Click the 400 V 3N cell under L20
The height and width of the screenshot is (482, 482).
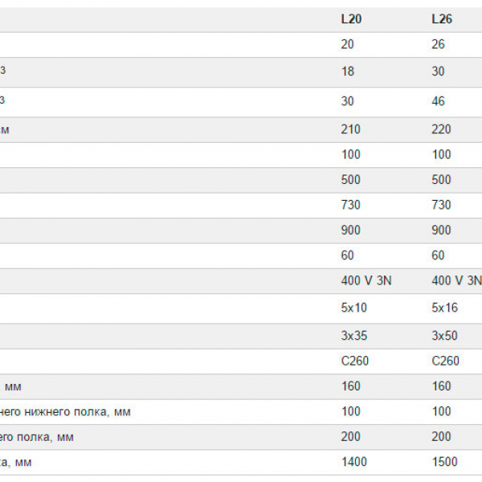click(x=366, y=280)
